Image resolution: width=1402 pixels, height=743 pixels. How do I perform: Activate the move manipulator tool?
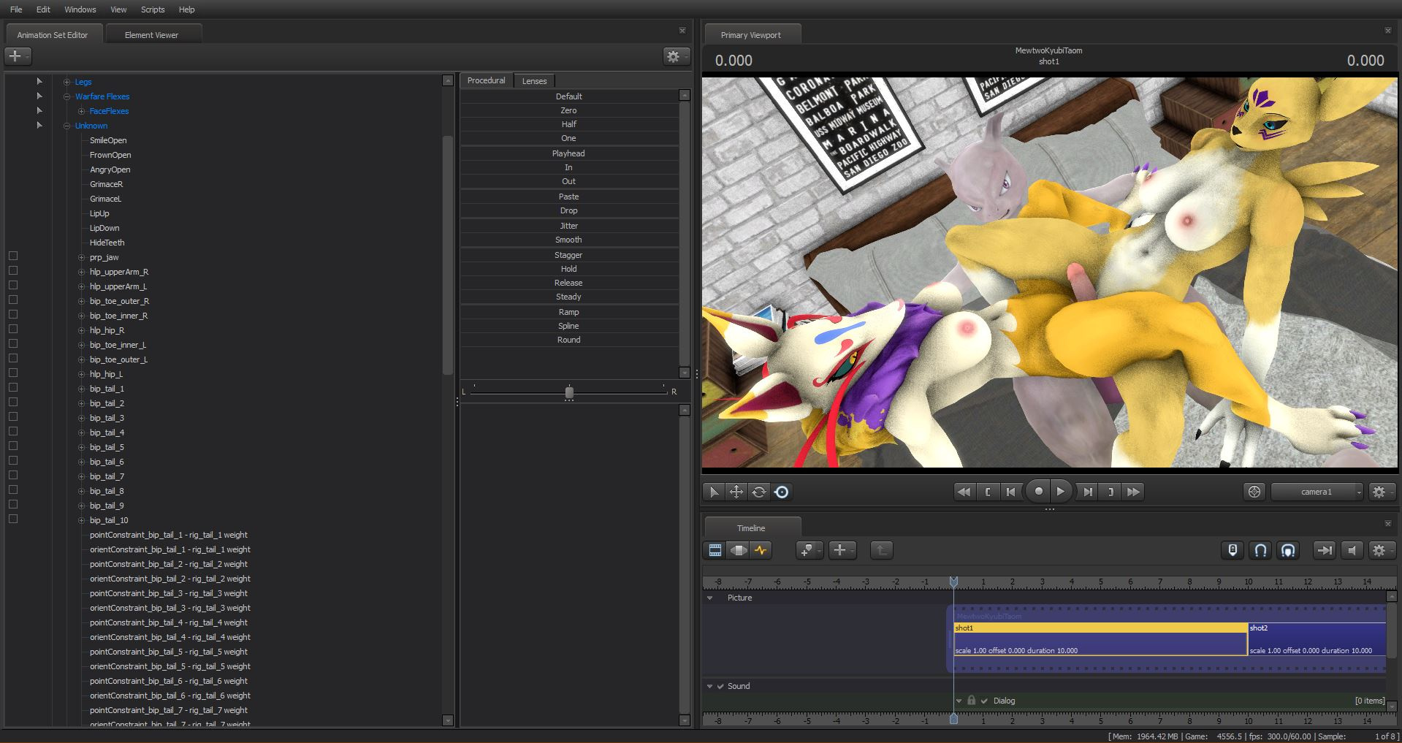[736, 492]
